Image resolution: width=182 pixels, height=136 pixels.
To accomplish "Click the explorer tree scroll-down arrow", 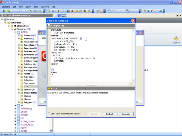I will pos(51,131).
